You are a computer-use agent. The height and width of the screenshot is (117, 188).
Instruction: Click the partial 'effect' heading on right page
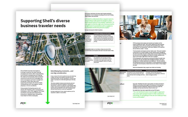(122, 84)
